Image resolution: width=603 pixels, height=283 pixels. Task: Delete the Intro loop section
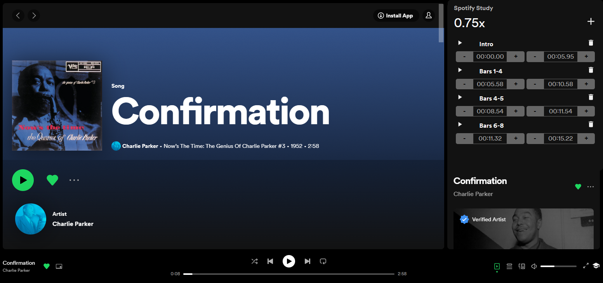[591, 43]
